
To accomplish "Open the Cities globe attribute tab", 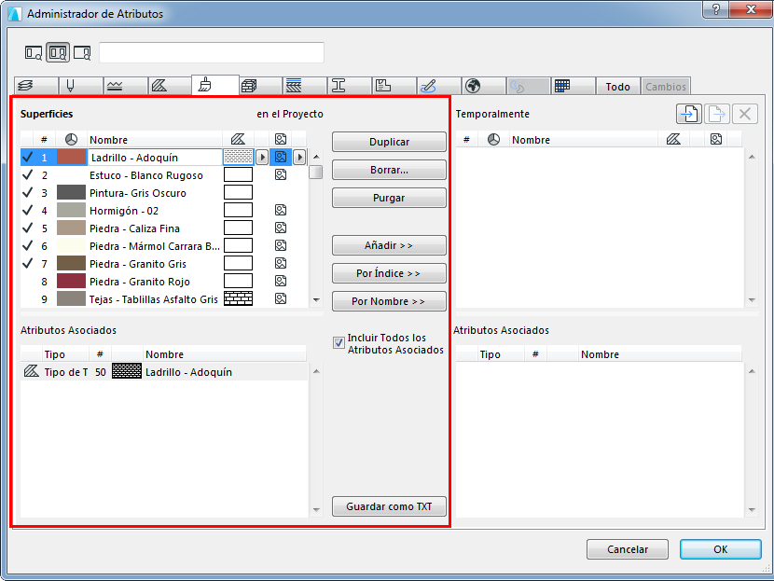I will click(483, 86).
